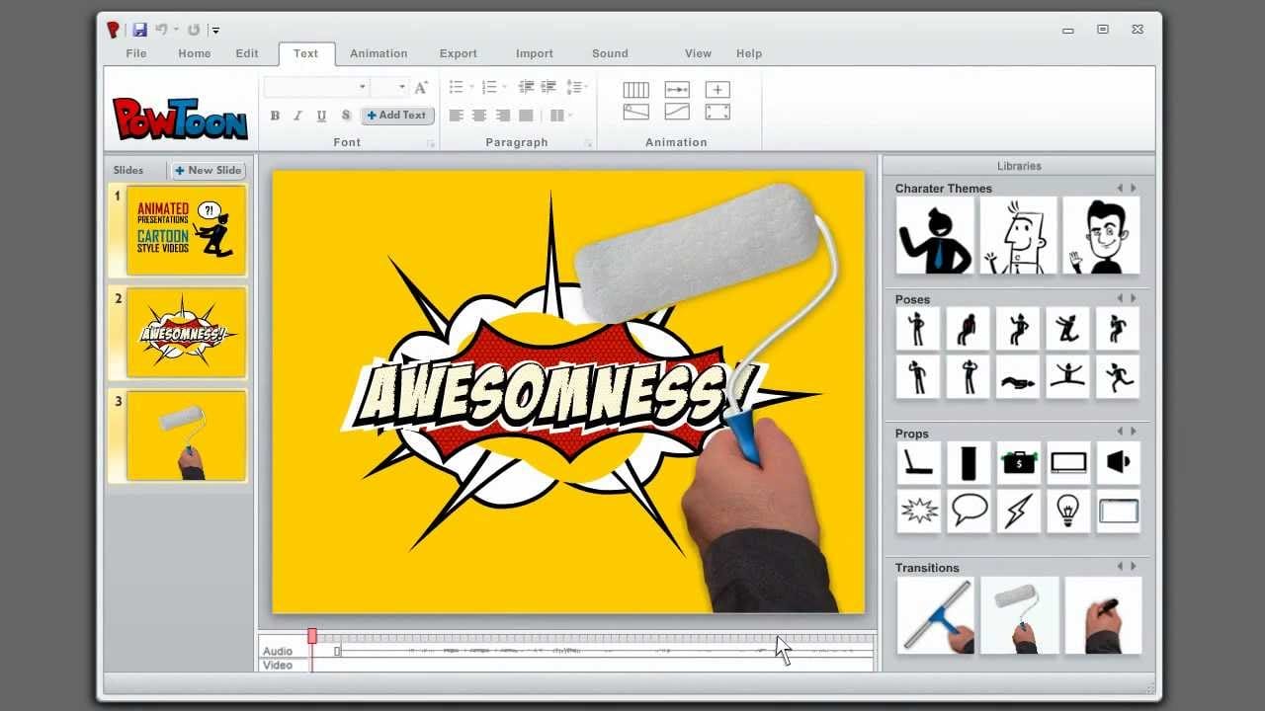Click the Add Text button
The height and width of the screenshot is (711, 1265).
(x=397, y=116)
